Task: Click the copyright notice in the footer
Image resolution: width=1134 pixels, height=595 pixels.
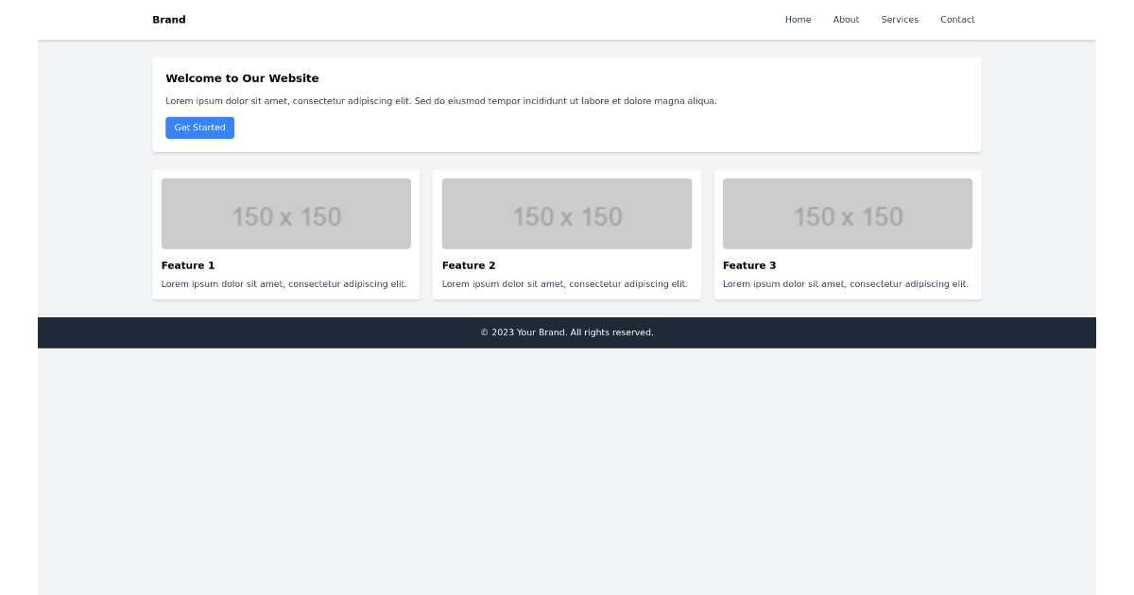Action: [x=566, y=331]
